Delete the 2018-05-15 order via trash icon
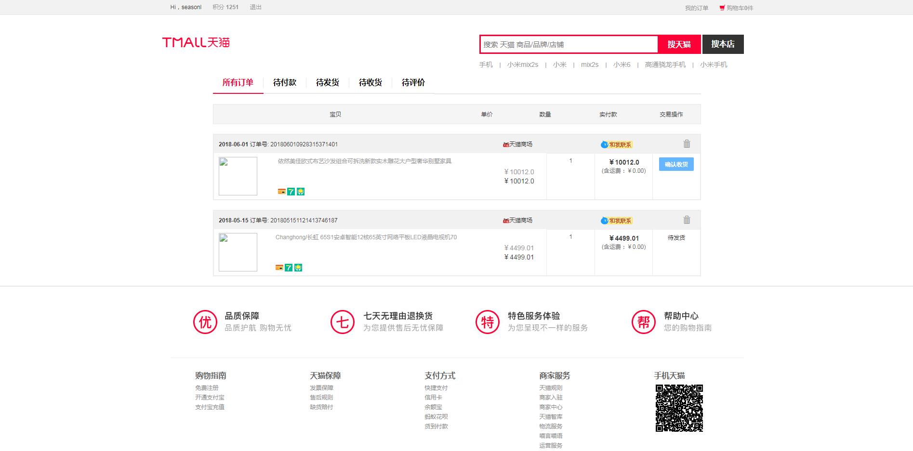The height and width of the screenshot is (451, 913). (x=687, y=220)
